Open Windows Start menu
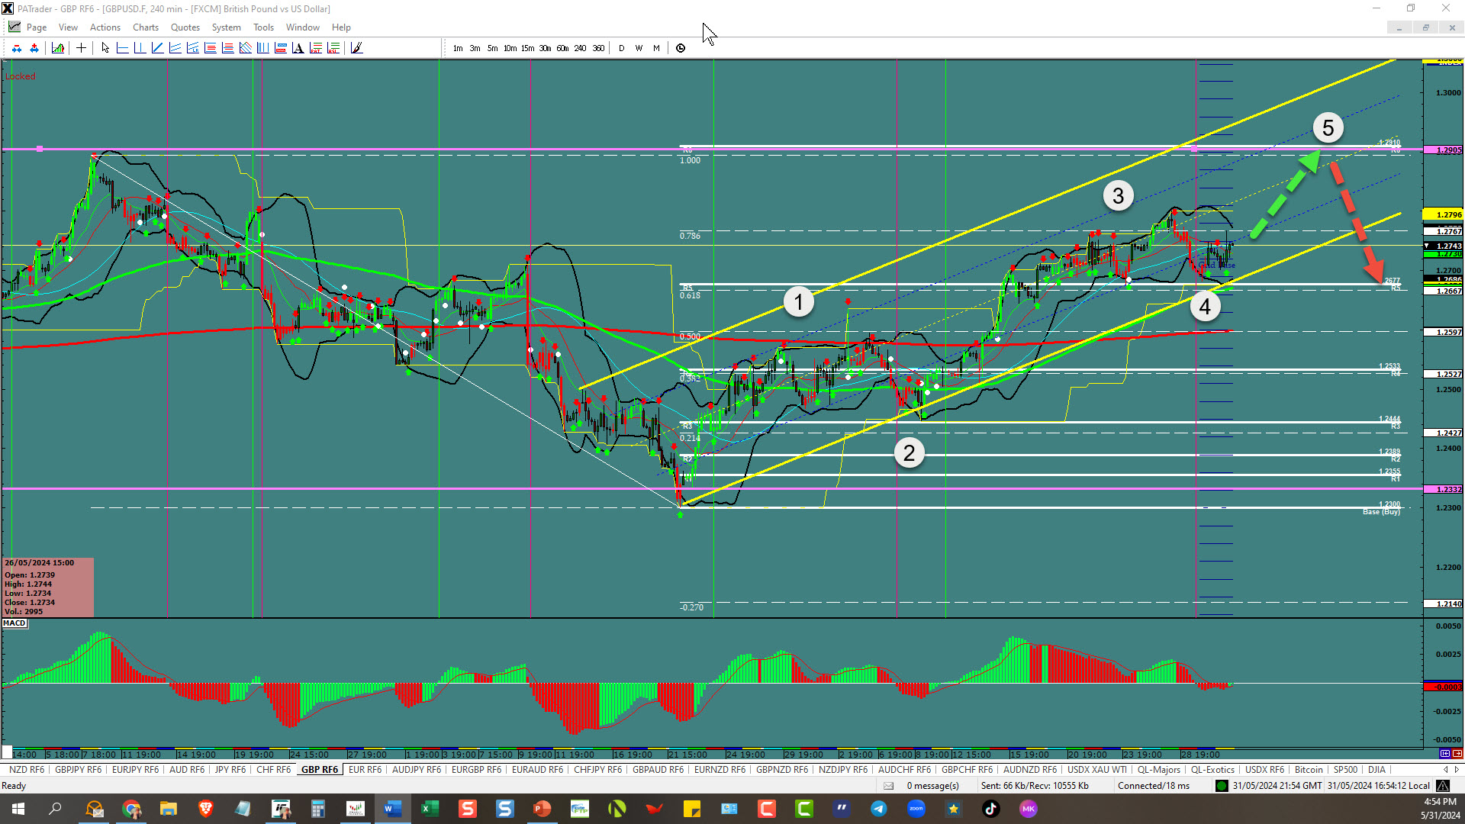Viewport: 1465px width, 824px height. (18, 809)
